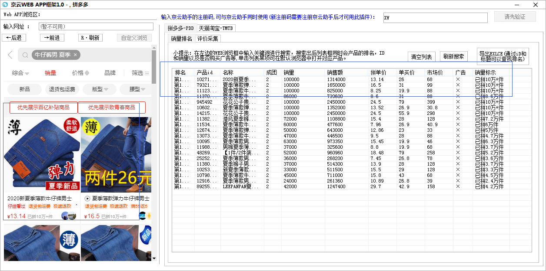The image size is (546, 271).
Task: Click the ←后退 browser button
Action: tap(14, 38)
